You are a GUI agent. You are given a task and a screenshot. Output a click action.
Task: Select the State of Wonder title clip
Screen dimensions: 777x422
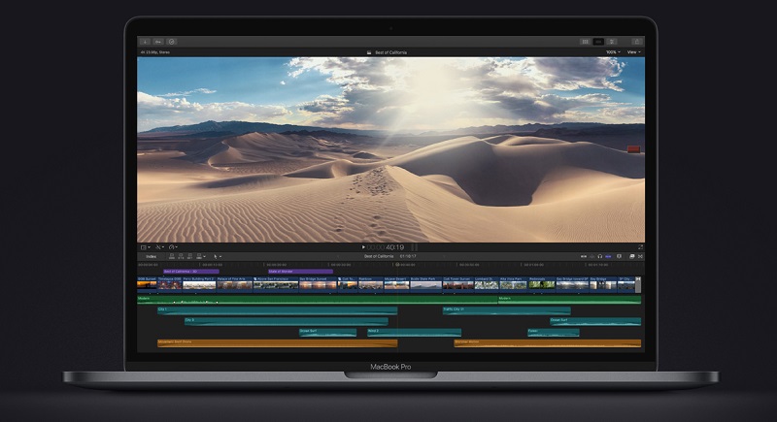(x=301, y=272)
